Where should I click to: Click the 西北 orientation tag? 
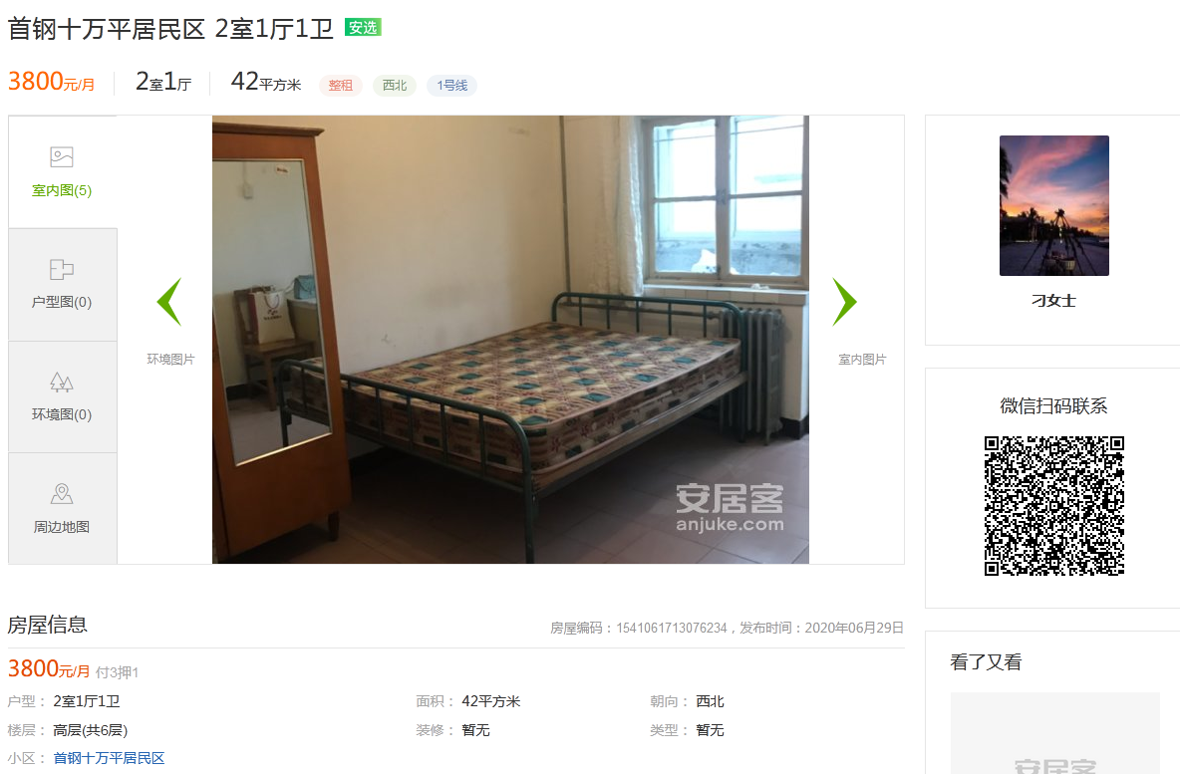[x=395, y=85]
